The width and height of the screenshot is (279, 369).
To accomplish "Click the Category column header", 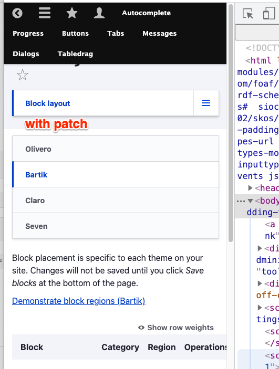I will (x=120, y=347).
